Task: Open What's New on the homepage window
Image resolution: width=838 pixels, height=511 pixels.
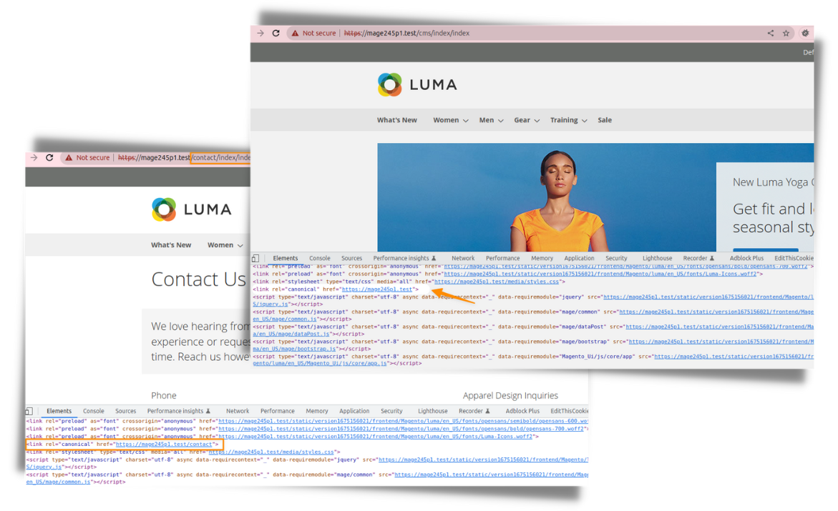Action: click(x=397, y=120)
